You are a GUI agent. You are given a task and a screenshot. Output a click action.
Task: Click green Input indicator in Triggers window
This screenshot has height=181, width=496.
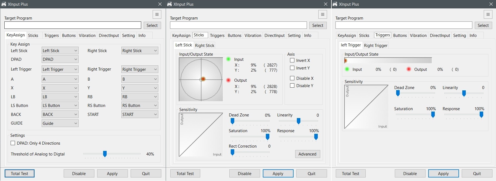click(347, 69)
